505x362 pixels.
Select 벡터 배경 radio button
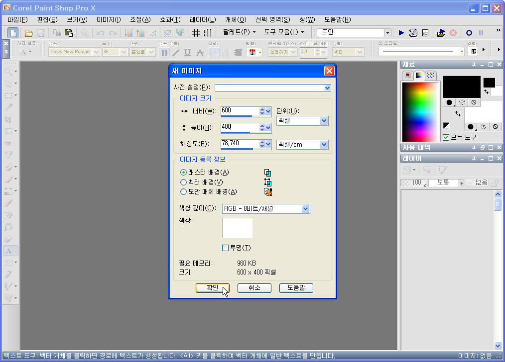click(183, 182)
